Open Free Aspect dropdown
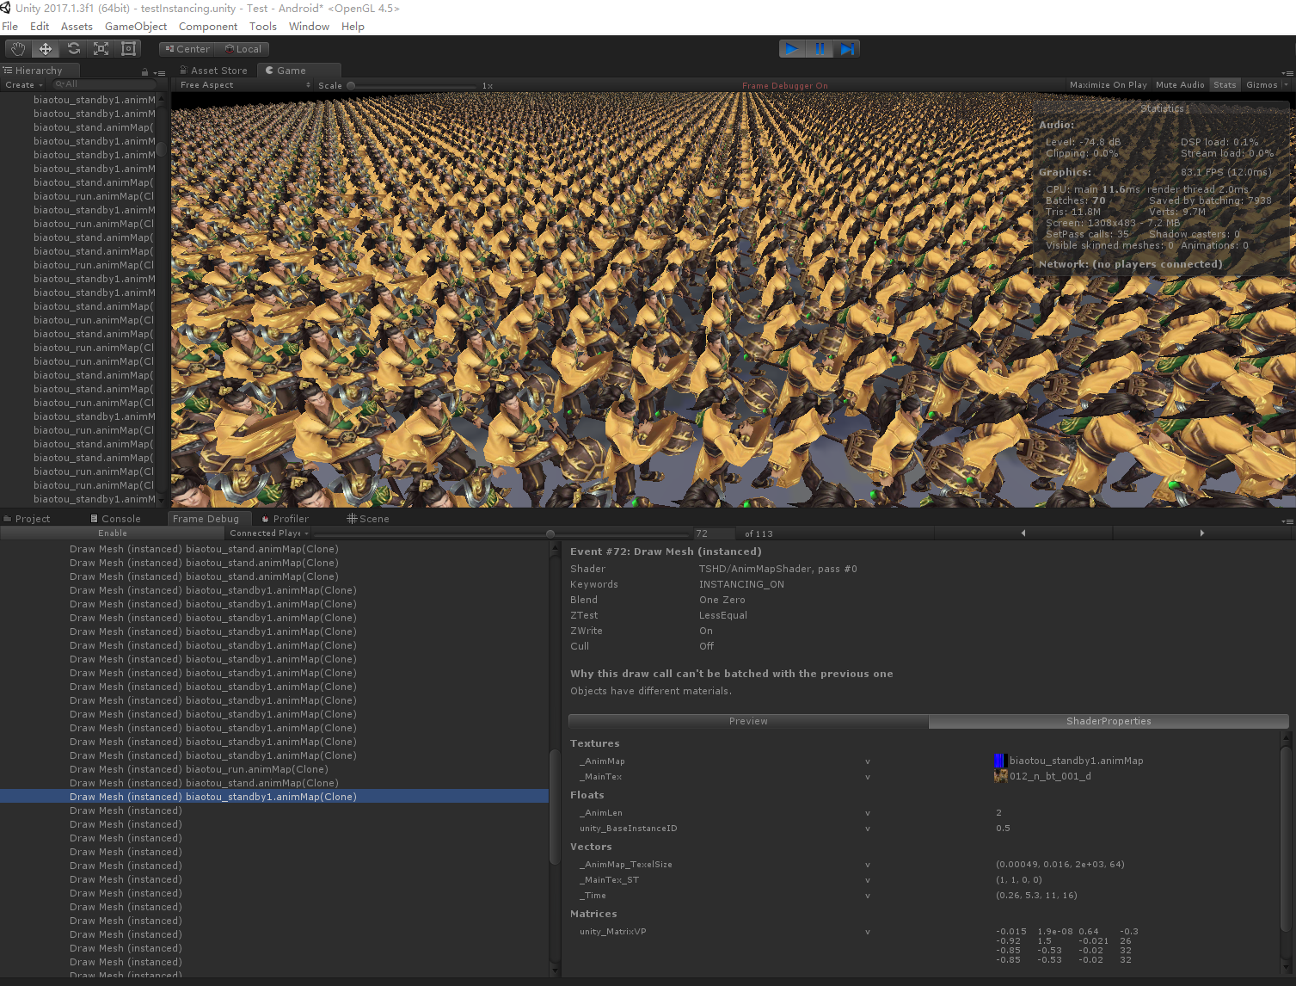This screenshot has width=1296, height=986. tap(245, 85)
